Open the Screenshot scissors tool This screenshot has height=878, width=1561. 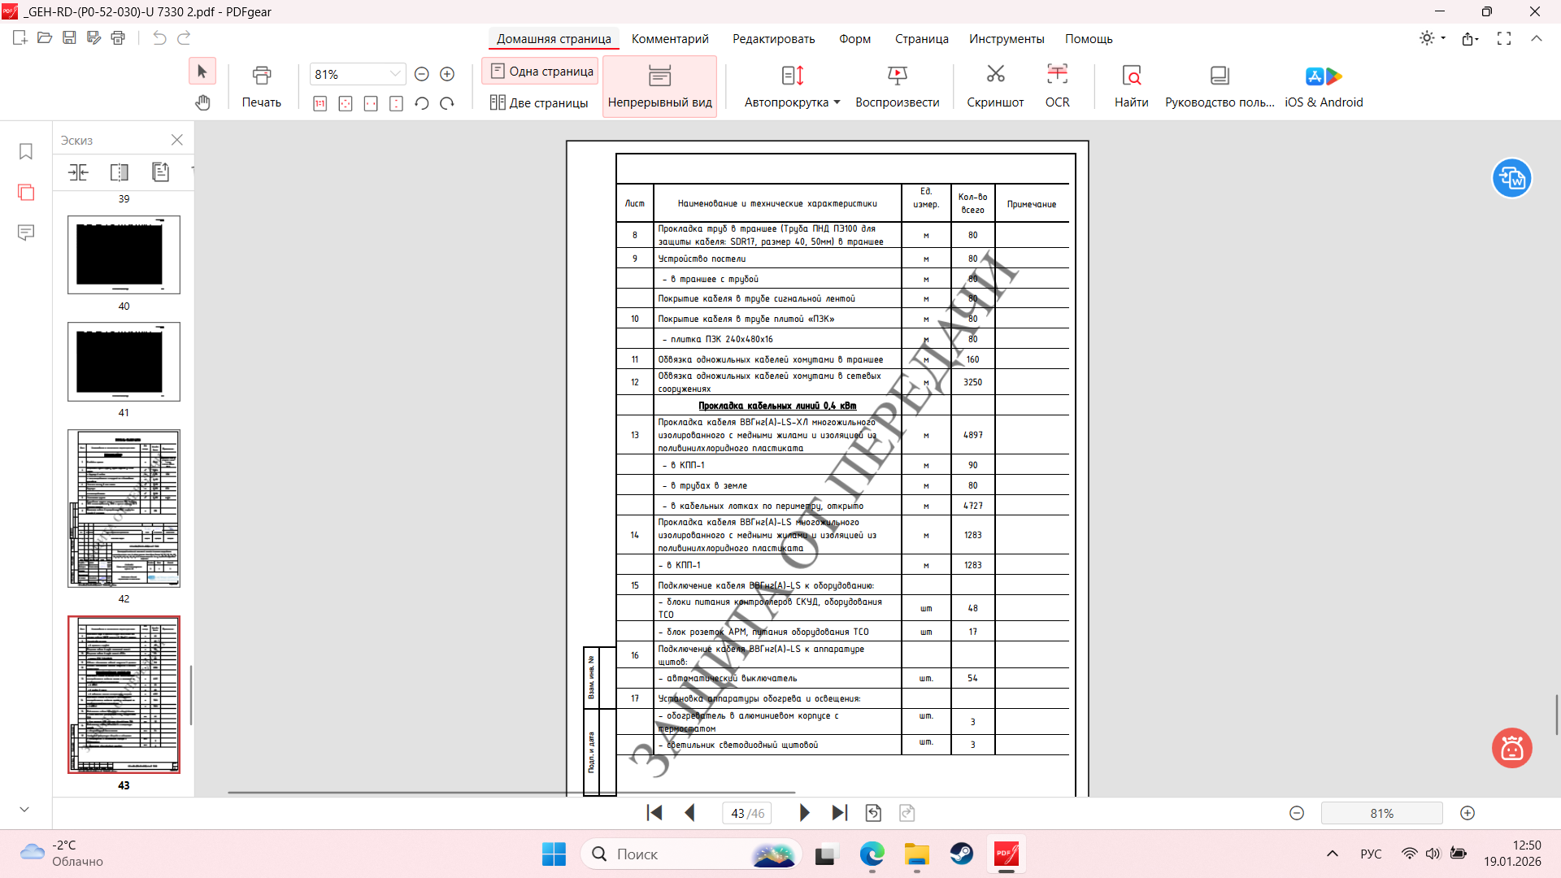click(x=995, y=76)
